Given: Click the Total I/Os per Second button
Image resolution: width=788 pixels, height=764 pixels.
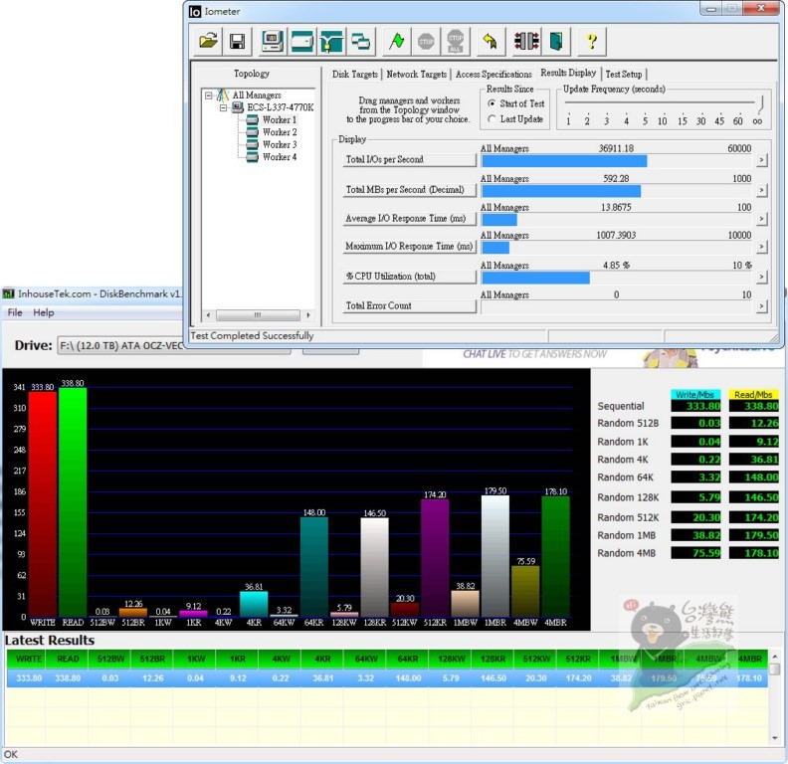Looking at the screenshot, I should coord(409,160).
